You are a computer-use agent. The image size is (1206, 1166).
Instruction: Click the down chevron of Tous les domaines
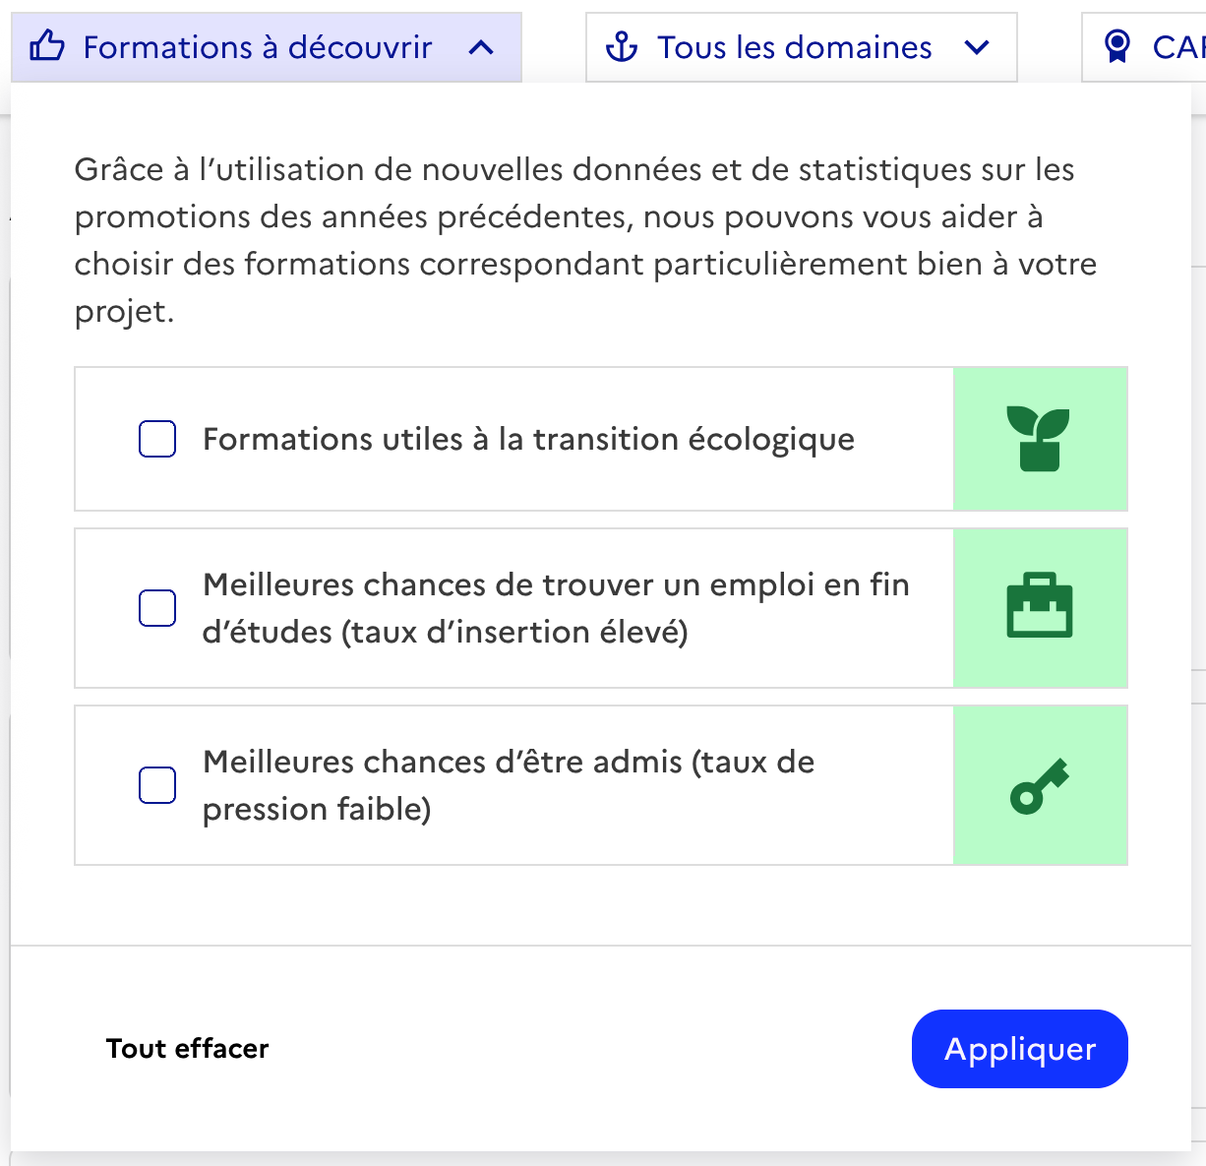977,47
